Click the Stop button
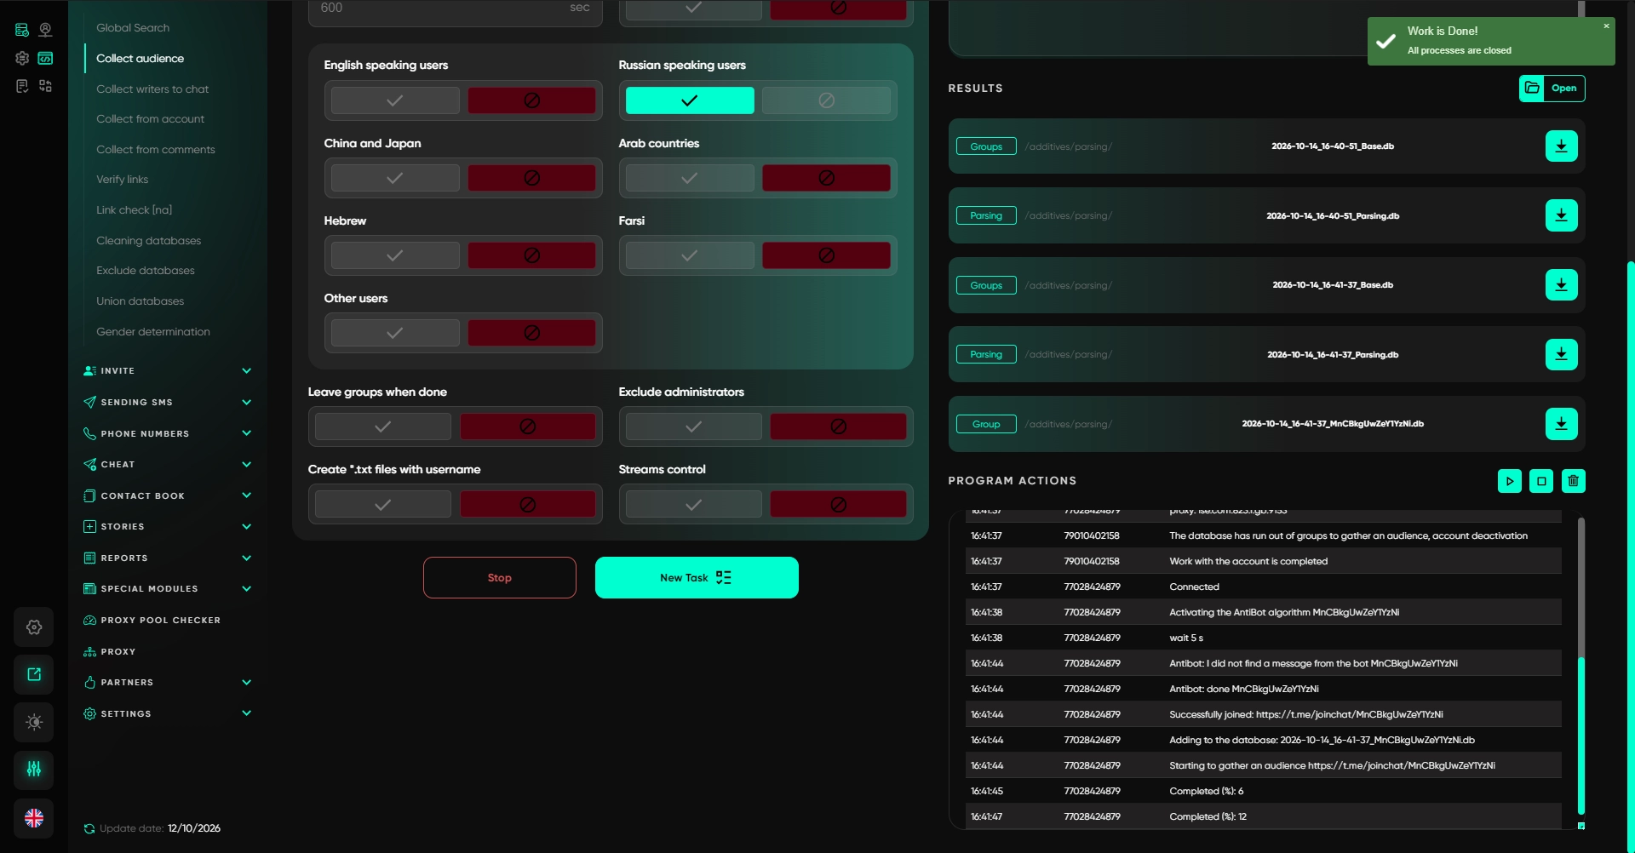This screenshot has width=1635, height=853. pyautogui.click(x=500, y=578)
